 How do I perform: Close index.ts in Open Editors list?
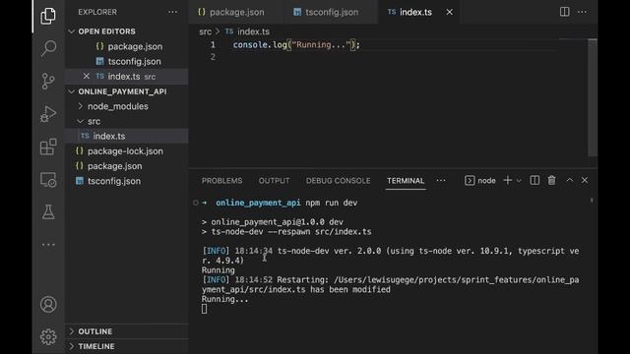[x=86, y=76]
